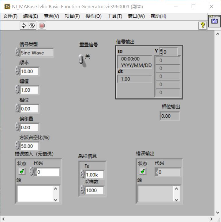Toggle the 重置信号 switch
The height and width of the screenshot is (222, 221).
81,59
